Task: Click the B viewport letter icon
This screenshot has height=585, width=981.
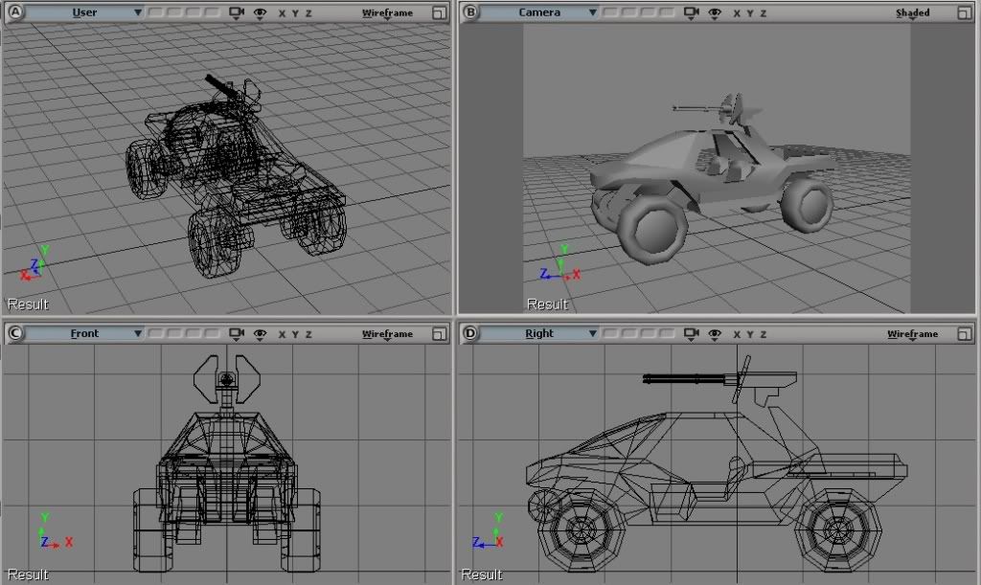Action: (469, 11)
